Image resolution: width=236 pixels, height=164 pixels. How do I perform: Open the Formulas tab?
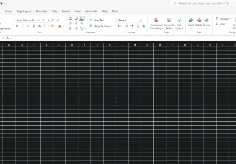41,11
